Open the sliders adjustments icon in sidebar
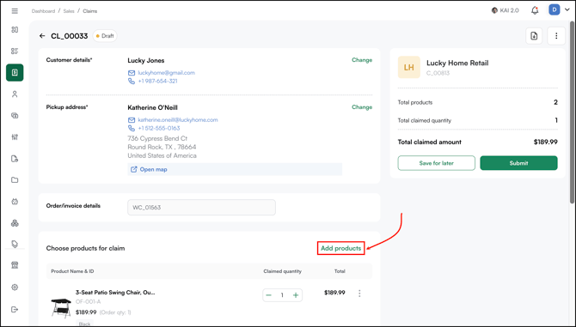576x327 pixels. 15,137
